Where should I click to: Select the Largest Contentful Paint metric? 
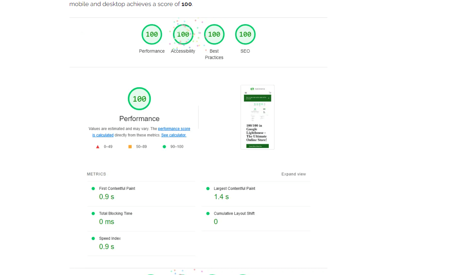pyautogui.click(x=234, y=189)
